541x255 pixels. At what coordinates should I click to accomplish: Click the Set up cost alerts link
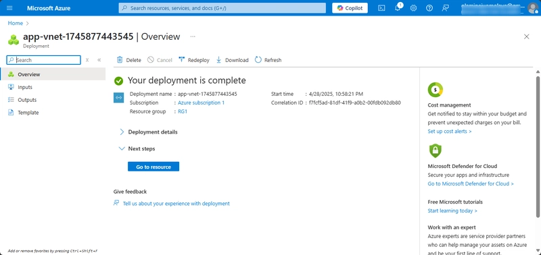coord(450,131)
